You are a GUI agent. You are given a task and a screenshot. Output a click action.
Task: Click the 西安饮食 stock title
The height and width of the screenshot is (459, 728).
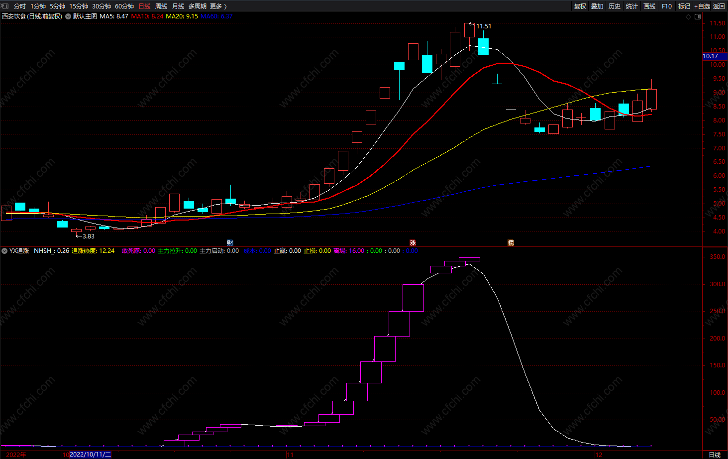[x=32, y=16]
